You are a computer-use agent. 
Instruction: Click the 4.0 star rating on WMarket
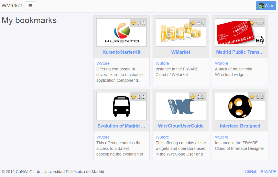197,23
